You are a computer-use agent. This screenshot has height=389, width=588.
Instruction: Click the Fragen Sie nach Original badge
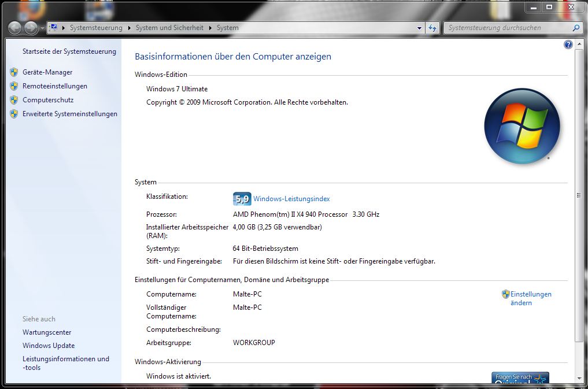(520, 377)
